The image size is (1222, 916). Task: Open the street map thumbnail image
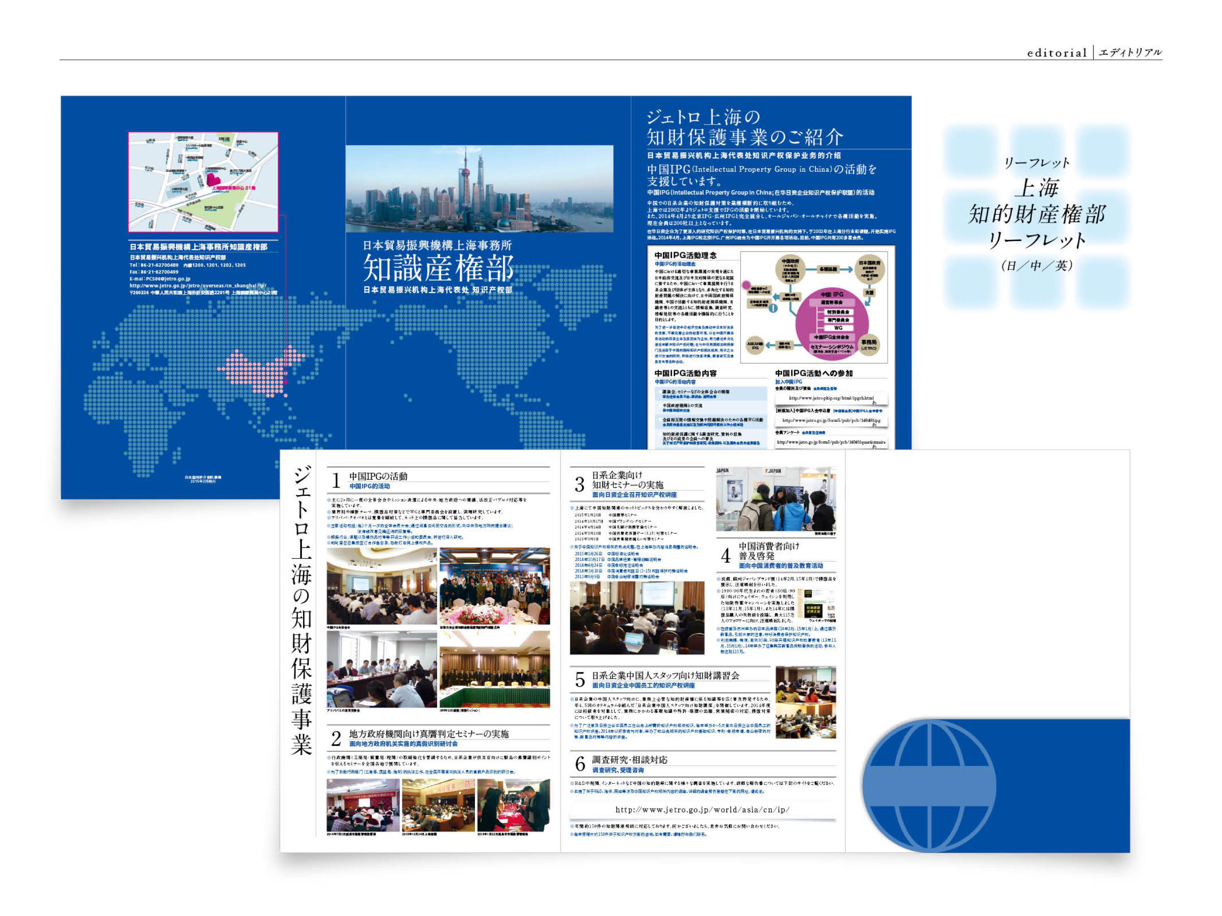coord(203,182)
